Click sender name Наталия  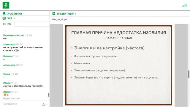(x=7, y=56)
